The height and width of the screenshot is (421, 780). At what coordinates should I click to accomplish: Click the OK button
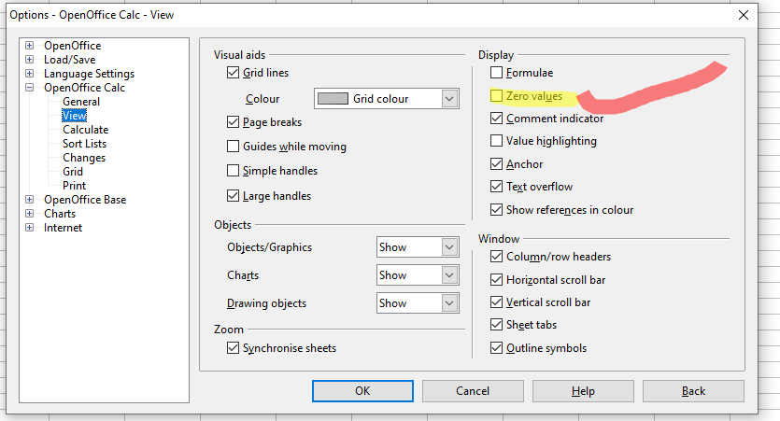coord(362,391)
